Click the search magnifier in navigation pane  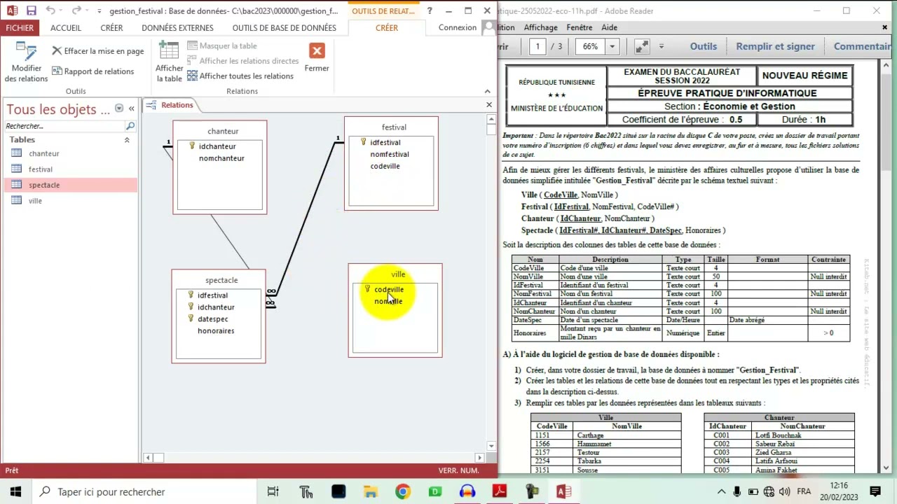pyautogui.click(x=130, y=126)
